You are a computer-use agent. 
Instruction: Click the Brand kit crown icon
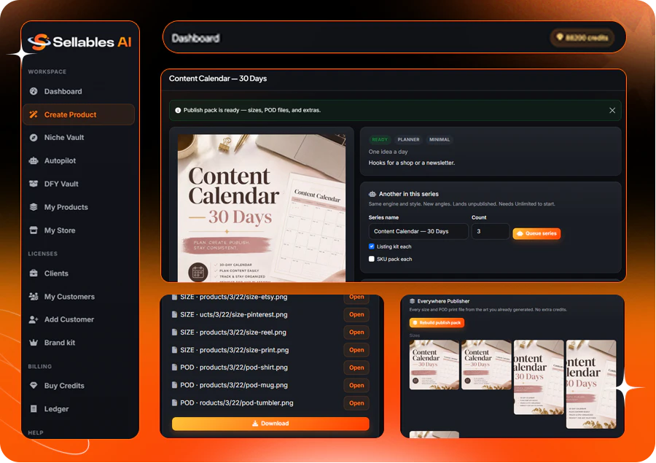pyautogui.click(x=34, y=343)
